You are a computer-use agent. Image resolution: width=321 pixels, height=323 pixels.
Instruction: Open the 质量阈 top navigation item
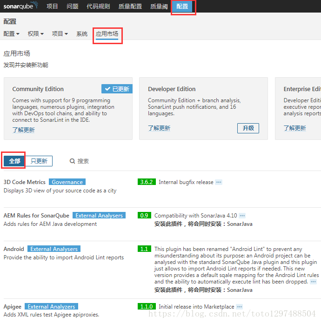pos(159,6)
